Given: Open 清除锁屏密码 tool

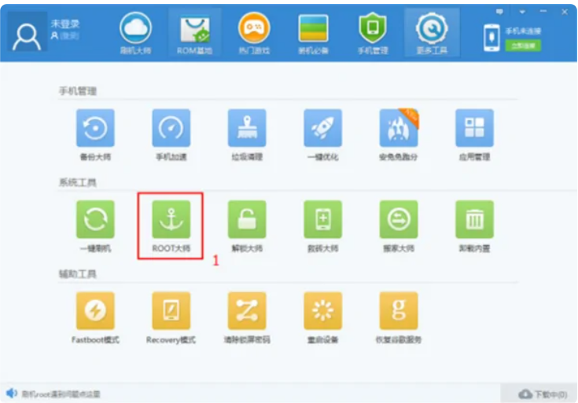Looking at the screenshot, I should pos(247,311).
